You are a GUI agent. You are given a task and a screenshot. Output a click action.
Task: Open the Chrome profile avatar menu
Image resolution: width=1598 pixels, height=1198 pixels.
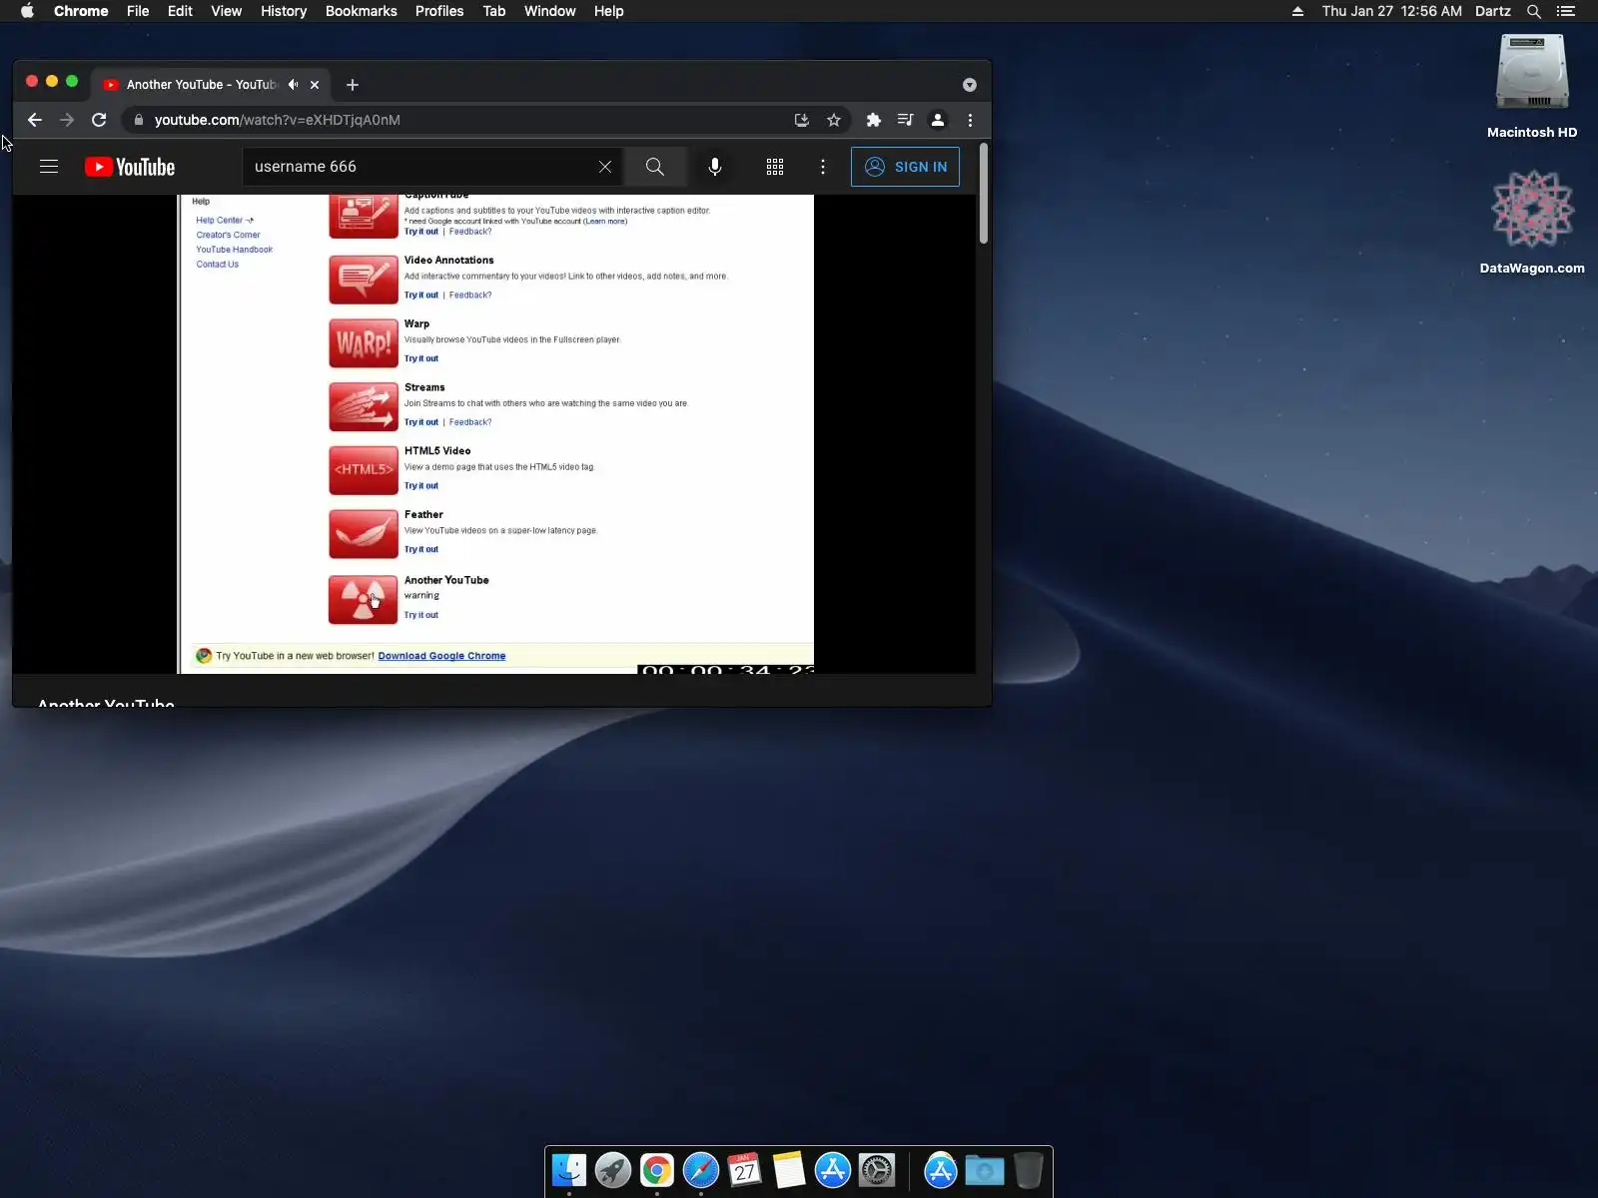(938, 120)
